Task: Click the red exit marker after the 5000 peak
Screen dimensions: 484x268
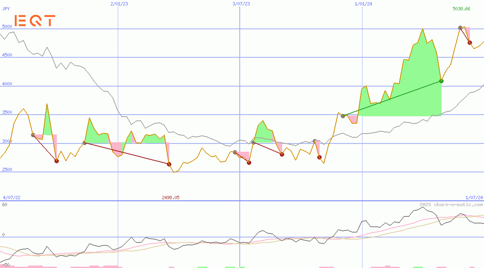Action: click(470, 42)
